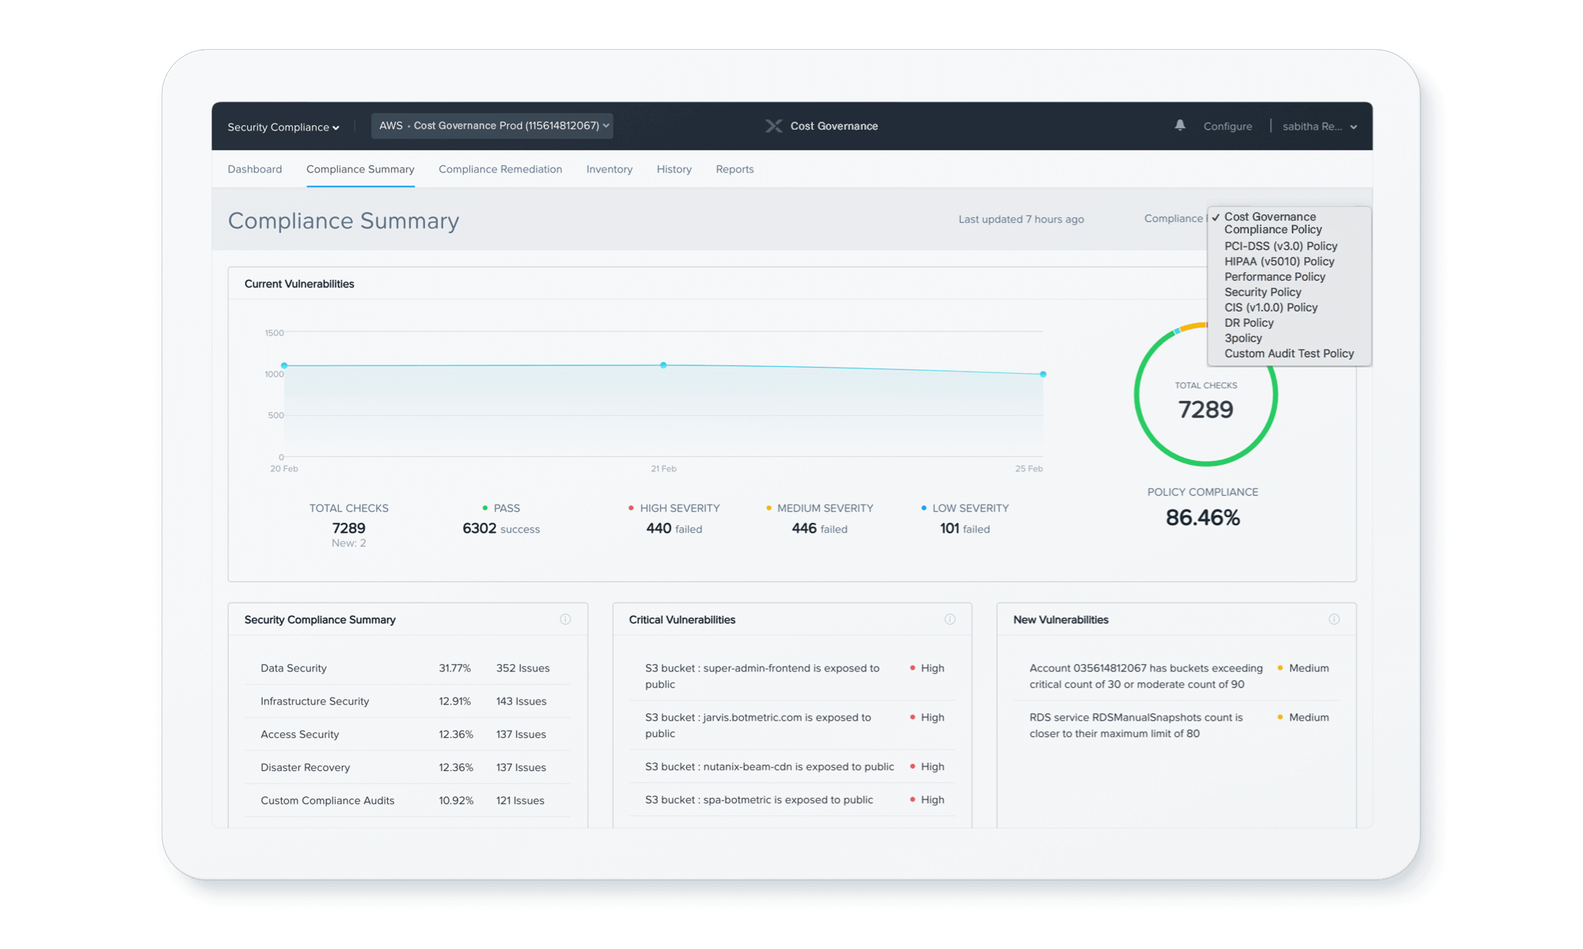Viewport: 1583px width, 949px height.
Task: Go to the Inventory tab
Action: point(609,169)
